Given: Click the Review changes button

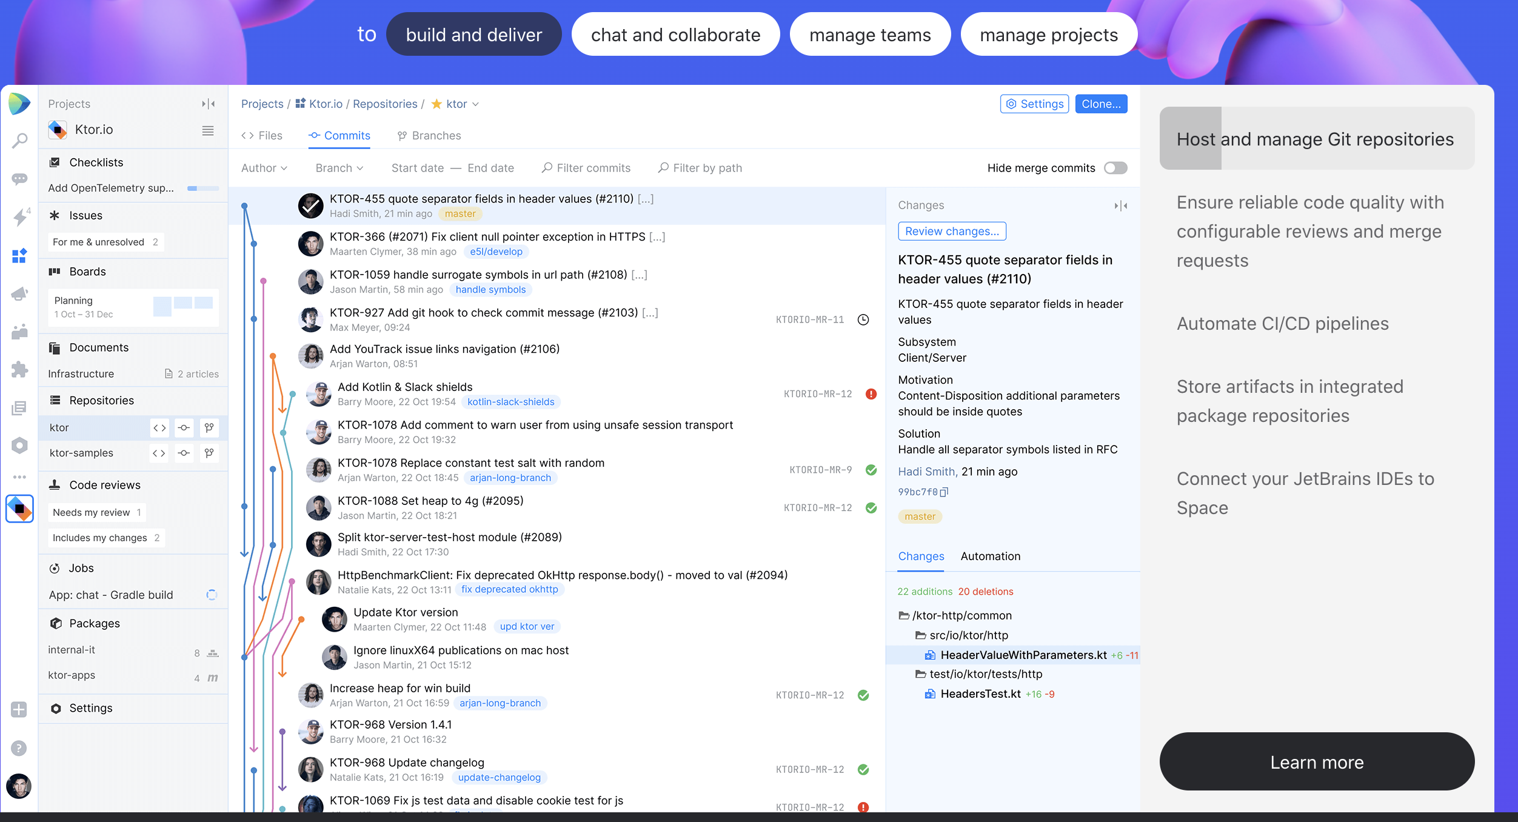Looking at the screenshot, I should 952,232.
